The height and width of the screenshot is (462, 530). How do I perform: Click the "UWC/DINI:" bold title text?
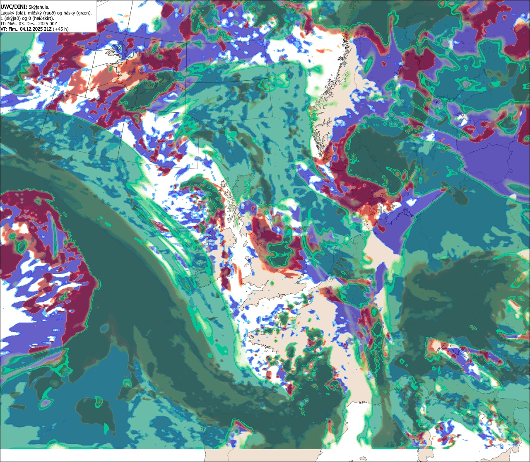coord(14,7)
